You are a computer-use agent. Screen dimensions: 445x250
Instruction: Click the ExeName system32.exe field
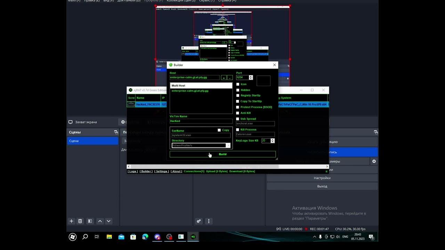pyautogui.click(x=201, y=135)
